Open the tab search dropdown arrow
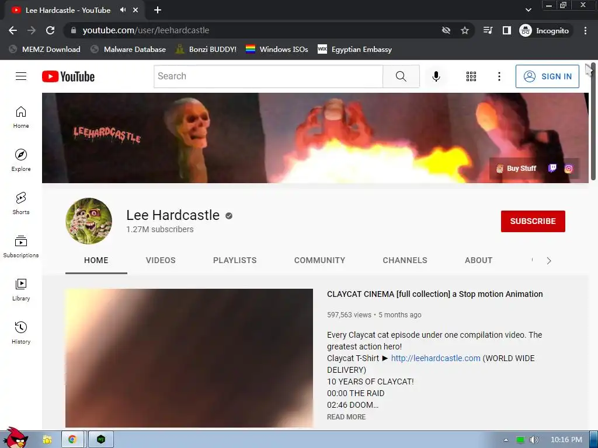Viewport: 598px width, 448px height. click(x=528, y=10)
